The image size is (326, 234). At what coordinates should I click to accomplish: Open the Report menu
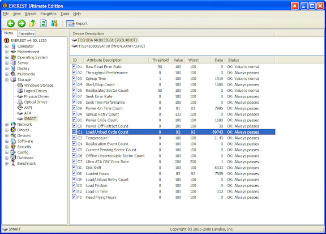31,14
